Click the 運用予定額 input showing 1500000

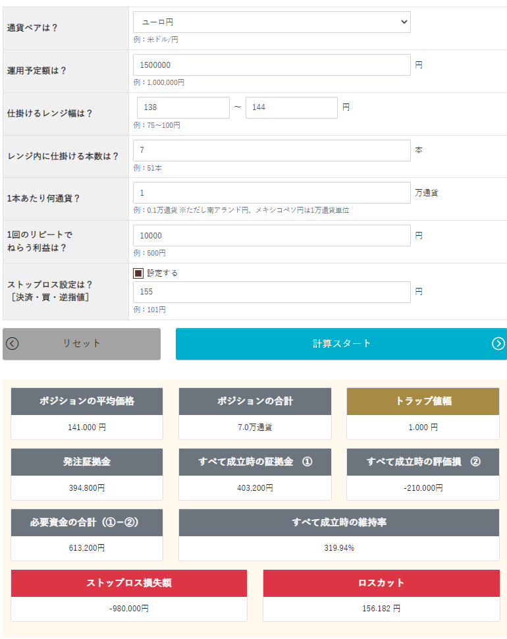coord(272,65)
